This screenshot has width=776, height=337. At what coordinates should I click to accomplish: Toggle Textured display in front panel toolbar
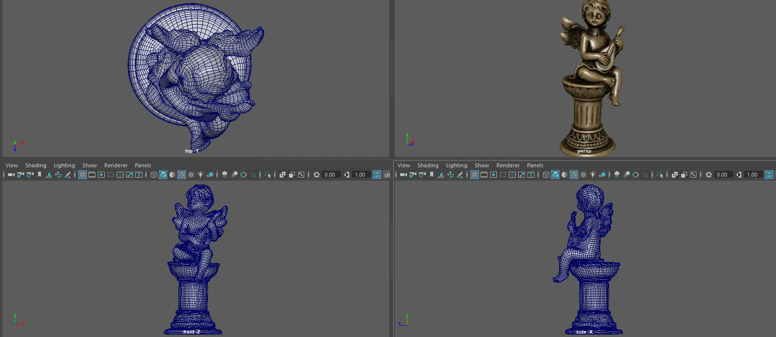point(191,175)
